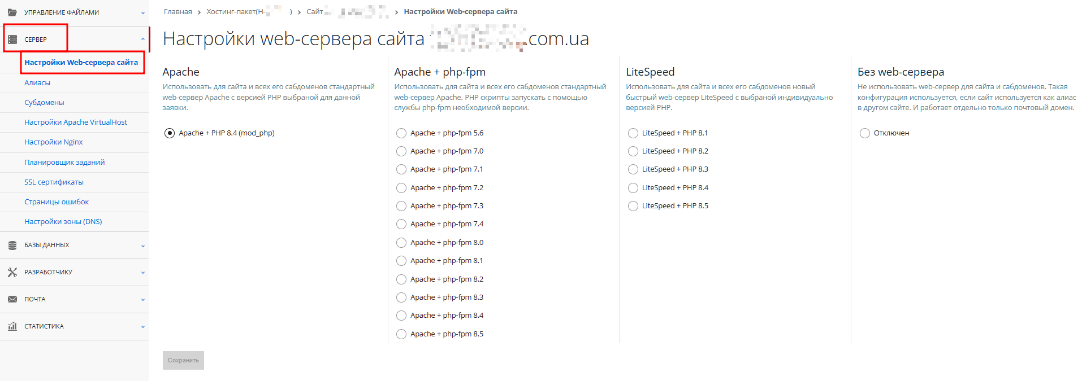The width and height of the screenshot is (1082, 381).
Task: Select the Apache + PHP 8.4 (mod_php) radio
Action: pyautogui.click(x=170, y=133)
